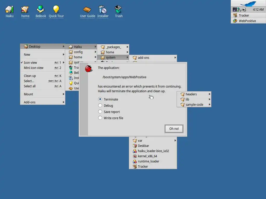Open the Haiku volume menu entry
This screenshot has height=199, width=266.
pyautogui.click(x=81, y=47)
